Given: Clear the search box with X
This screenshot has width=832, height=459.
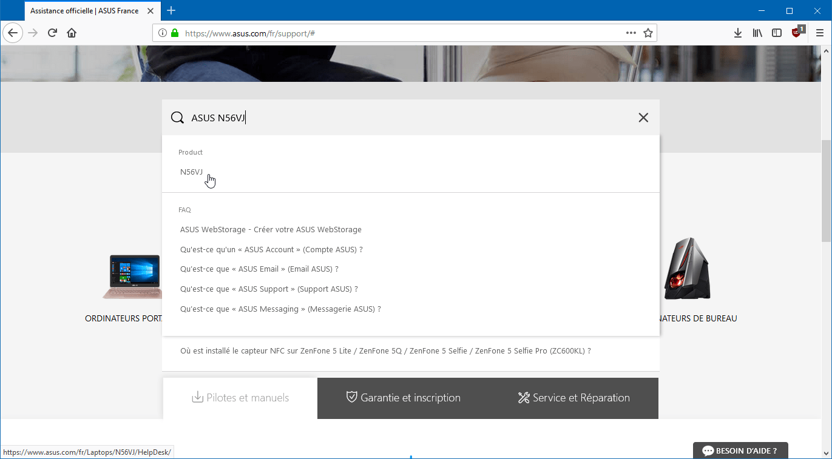Looking at the screenshot, I should pos(643,118).
